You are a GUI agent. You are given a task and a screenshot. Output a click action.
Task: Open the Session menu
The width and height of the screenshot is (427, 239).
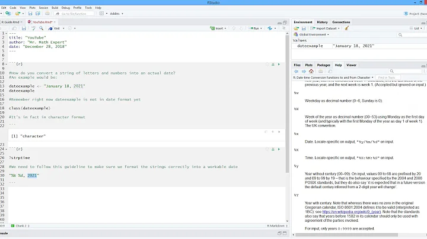tap(43, 8)
